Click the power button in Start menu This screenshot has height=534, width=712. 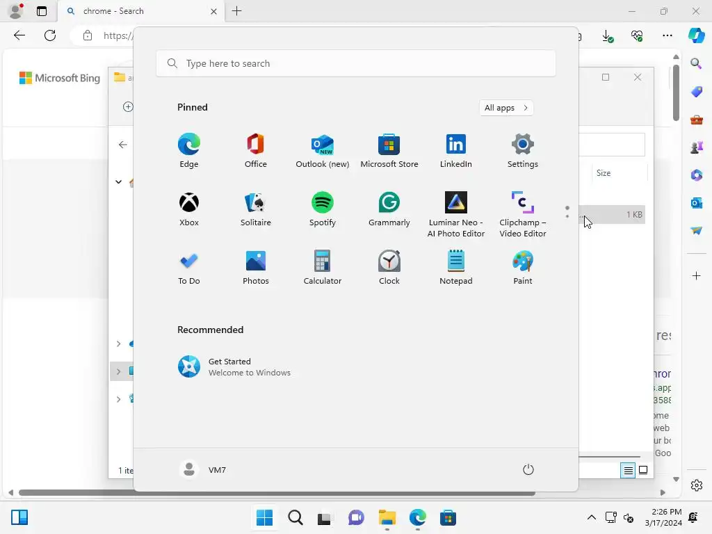click(528, 469)
